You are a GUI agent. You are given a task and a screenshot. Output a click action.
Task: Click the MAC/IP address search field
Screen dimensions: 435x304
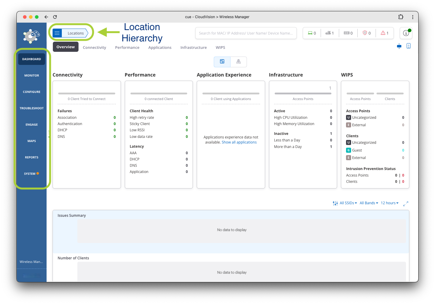point(246,33)
